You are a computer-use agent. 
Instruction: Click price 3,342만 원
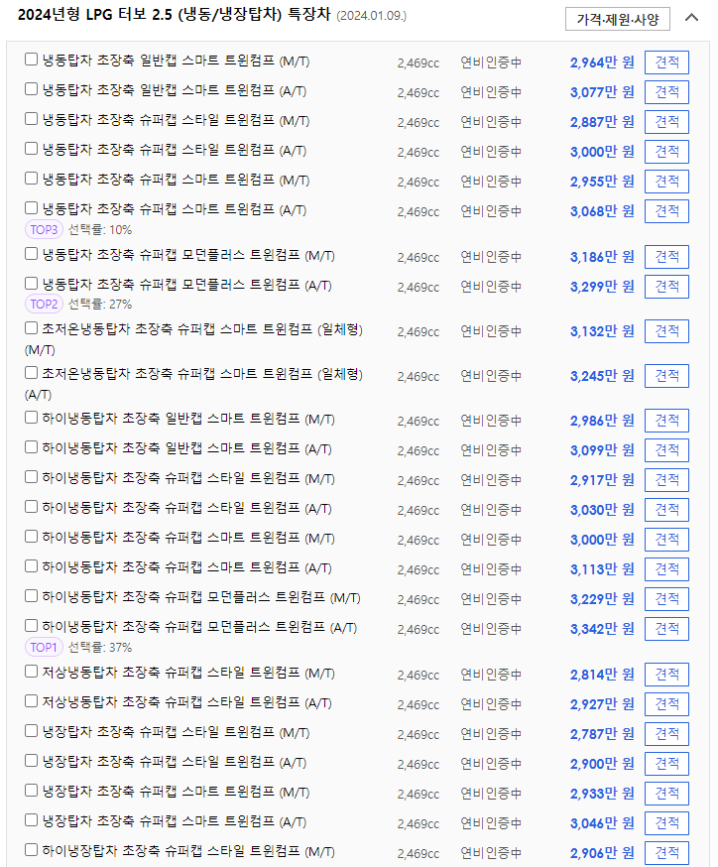coord(602,629)
